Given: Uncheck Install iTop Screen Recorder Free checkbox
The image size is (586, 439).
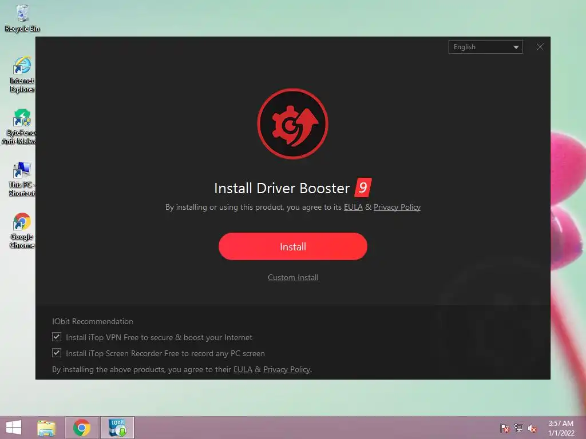Looking at the screenshot, I should pos(57,353).
